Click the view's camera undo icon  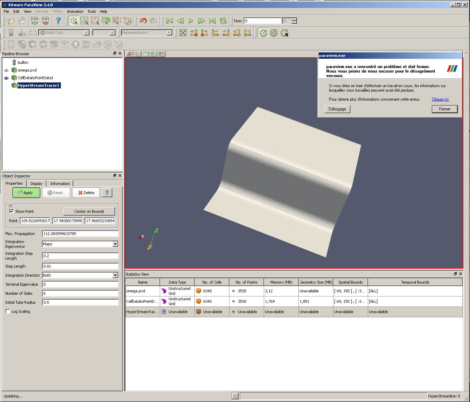pyautogui.click(x=129, y=54)
